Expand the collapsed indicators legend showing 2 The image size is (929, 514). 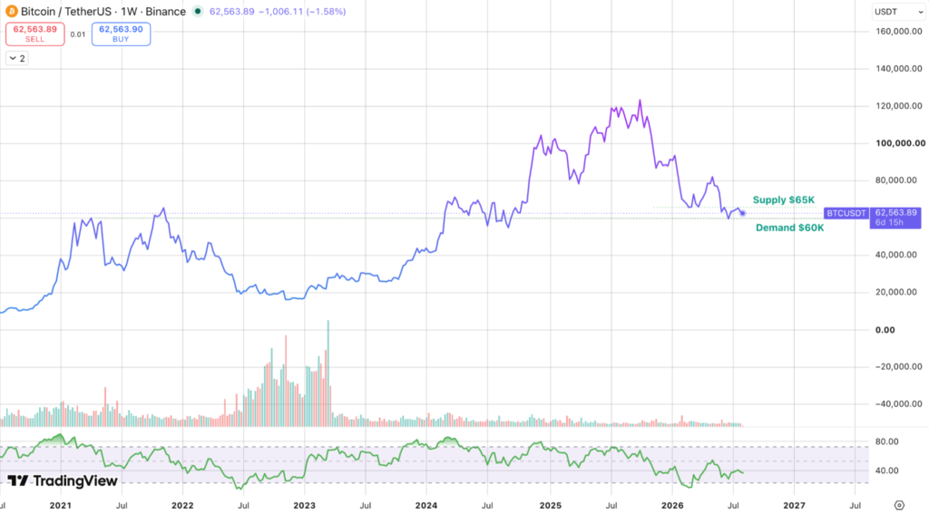point(17,58)
